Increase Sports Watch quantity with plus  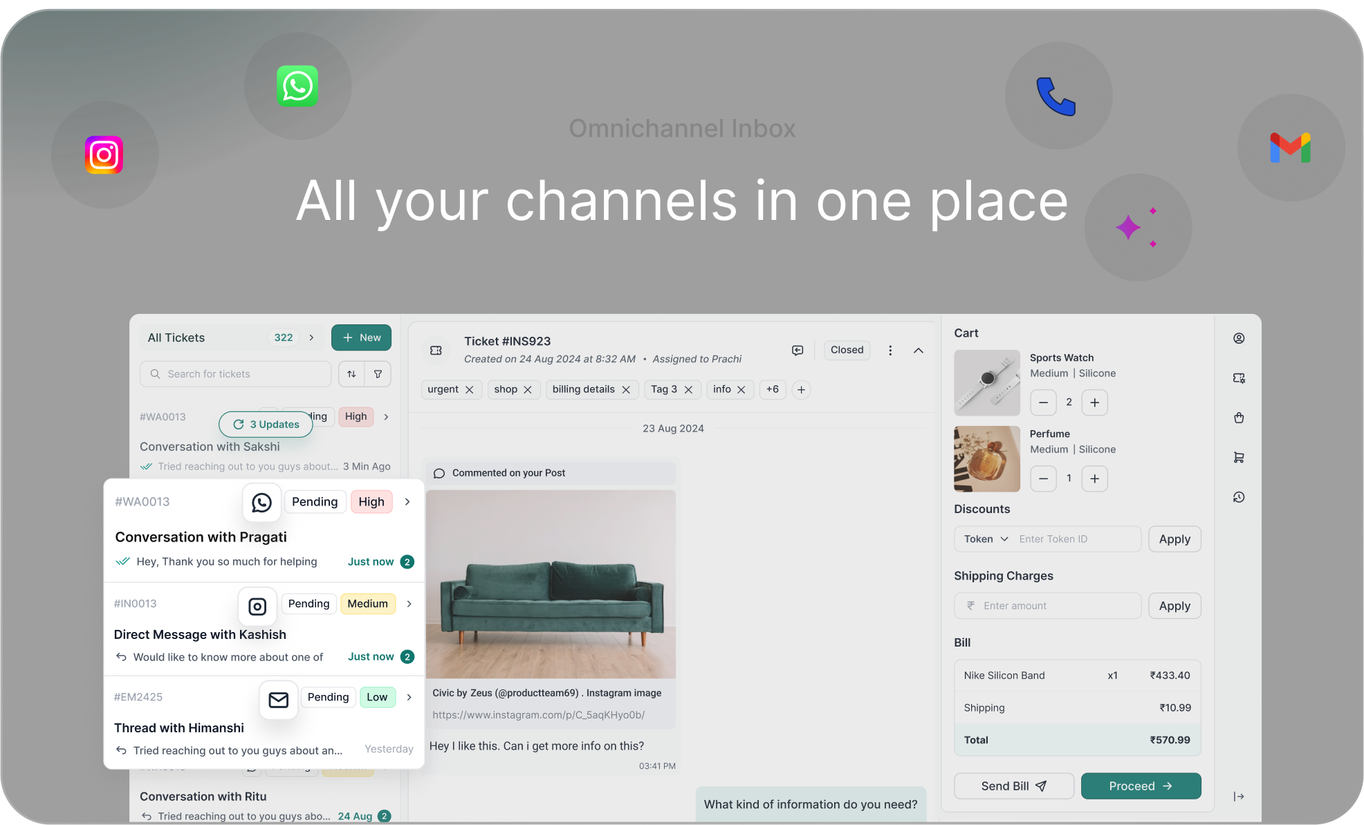(1094, 402)
